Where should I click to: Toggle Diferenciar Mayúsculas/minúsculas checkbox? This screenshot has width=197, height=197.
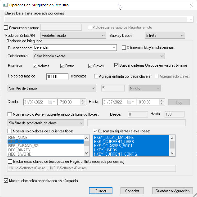pos(123,48)
